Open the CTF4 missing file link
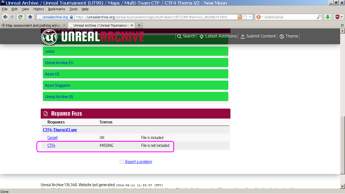The height and width of the screenshot is (194, 345). click(51, 145)
